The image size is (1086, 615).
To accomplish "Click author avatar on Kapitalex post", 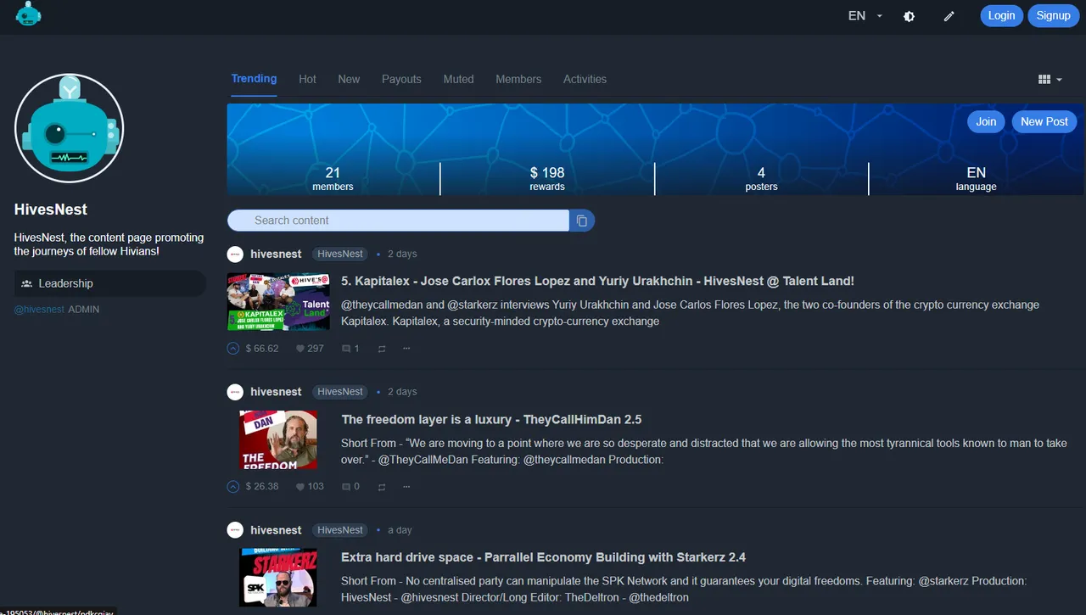I will (235, 254).
